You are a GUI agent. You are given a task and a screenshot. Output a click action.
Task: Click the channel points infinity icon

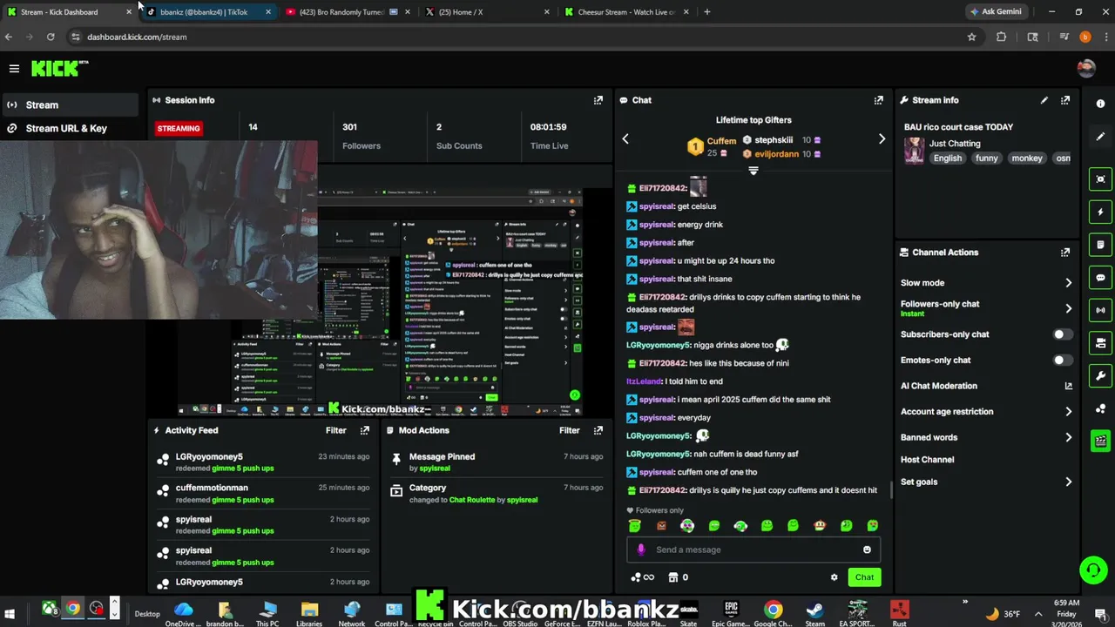642,577
